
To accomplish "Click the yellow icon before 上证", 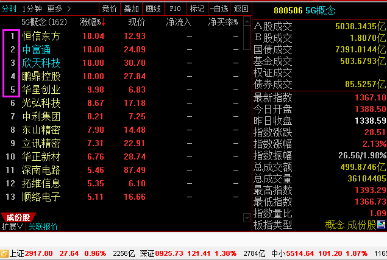I will [x=4, y=253].
